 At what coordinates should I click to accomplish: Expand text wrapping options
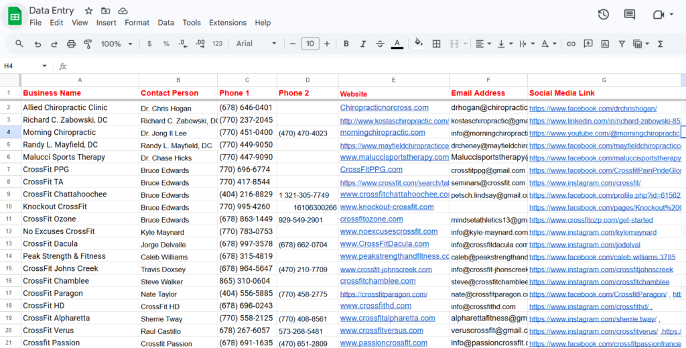pyautogui.click(x=533, y=44)
